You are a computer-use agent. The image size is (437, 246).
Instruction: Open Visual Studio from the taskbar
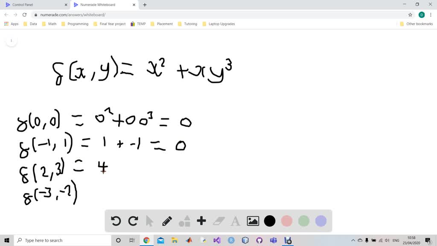point(217,240)
